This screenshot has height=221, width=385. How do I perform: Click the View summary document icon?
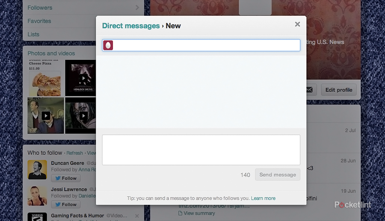pos(180,213)
